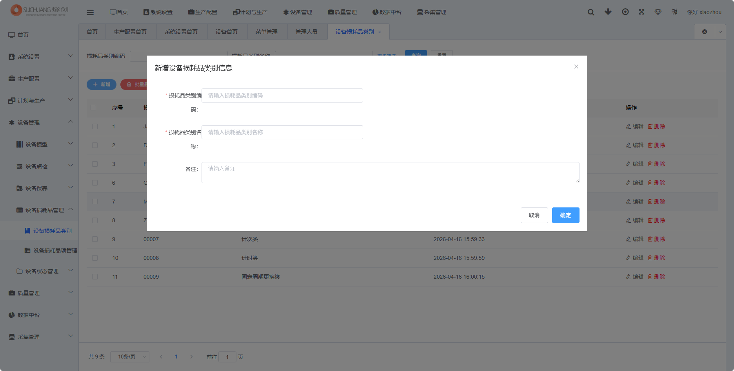Click the download arrow icon in top bar
The width and height of the screenshot is (734, 371).
click(x=608, y=12)
